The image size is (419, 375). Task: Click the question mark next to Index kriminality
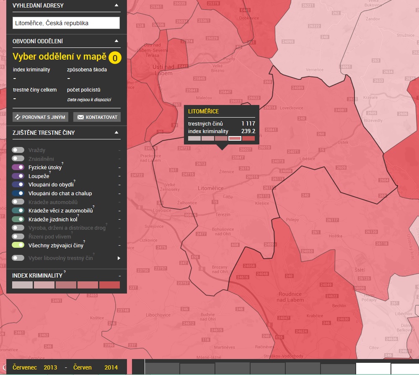(x=65, y=272)
